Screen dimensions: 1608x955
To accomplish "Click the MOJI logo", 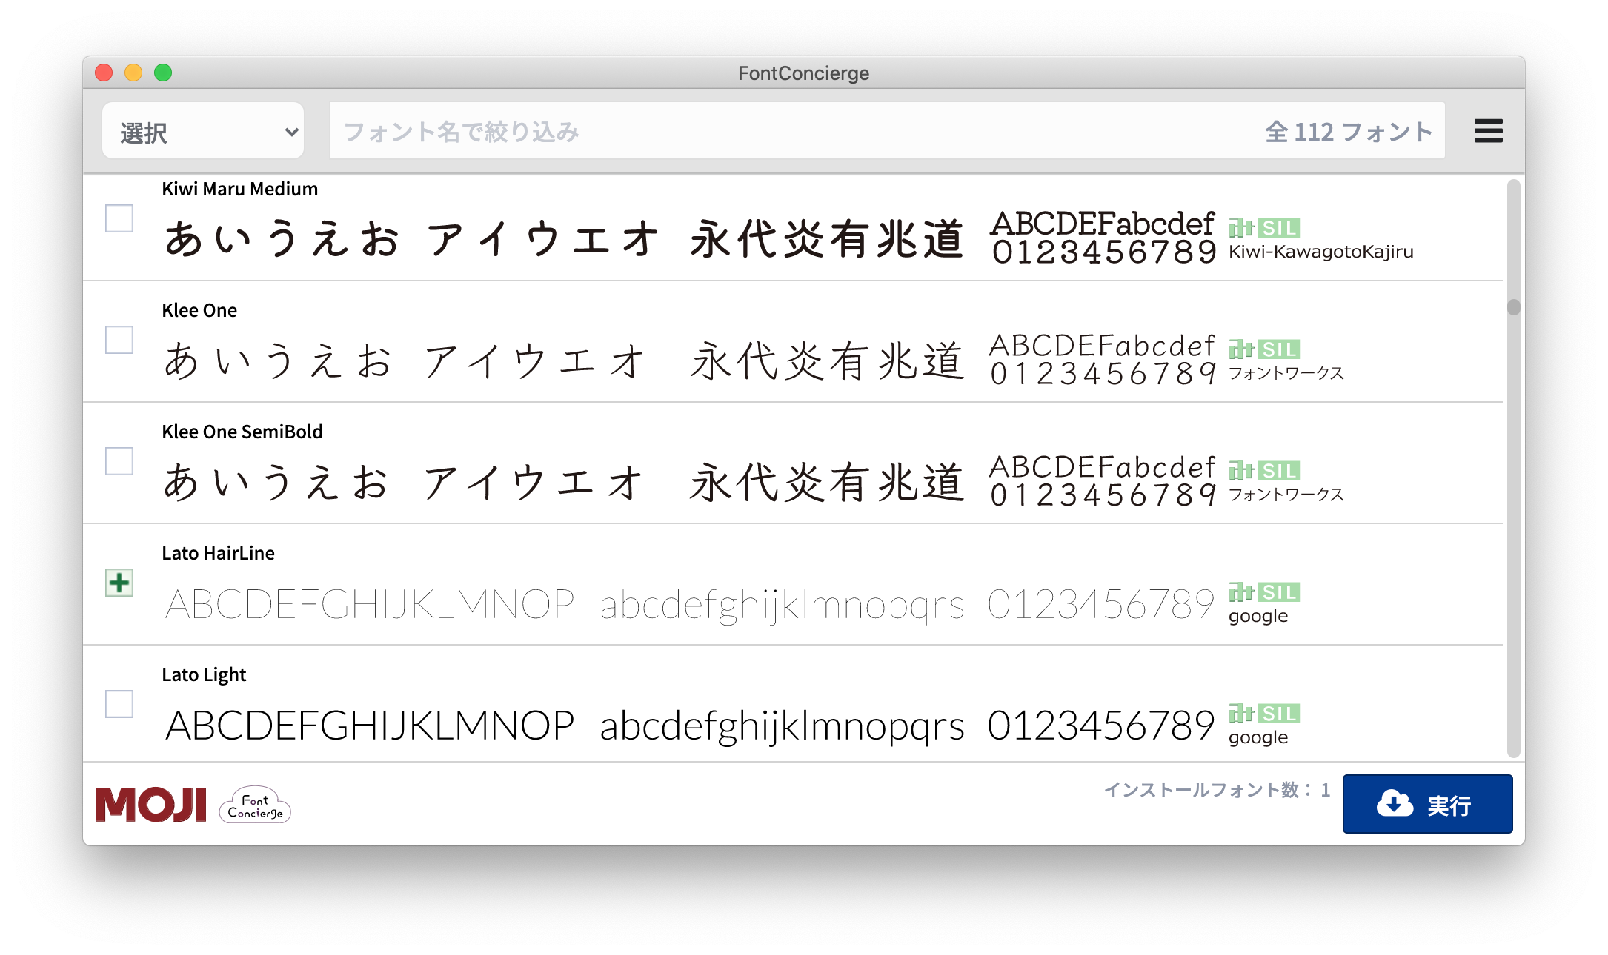I will tap(151, 804).
